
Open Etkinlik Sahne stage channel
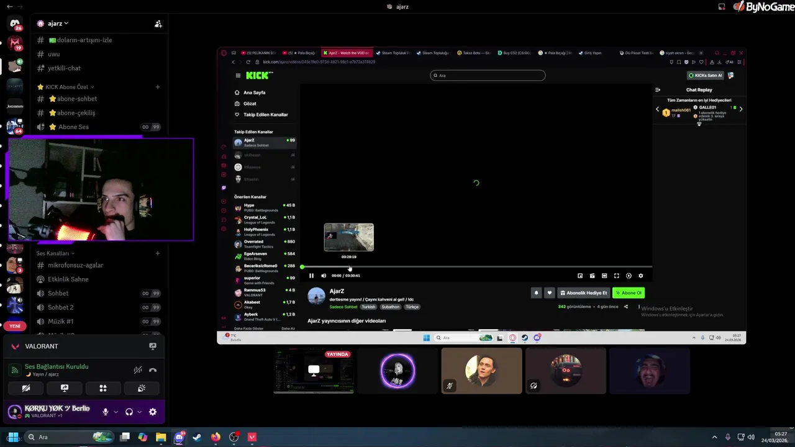point(99,279)
